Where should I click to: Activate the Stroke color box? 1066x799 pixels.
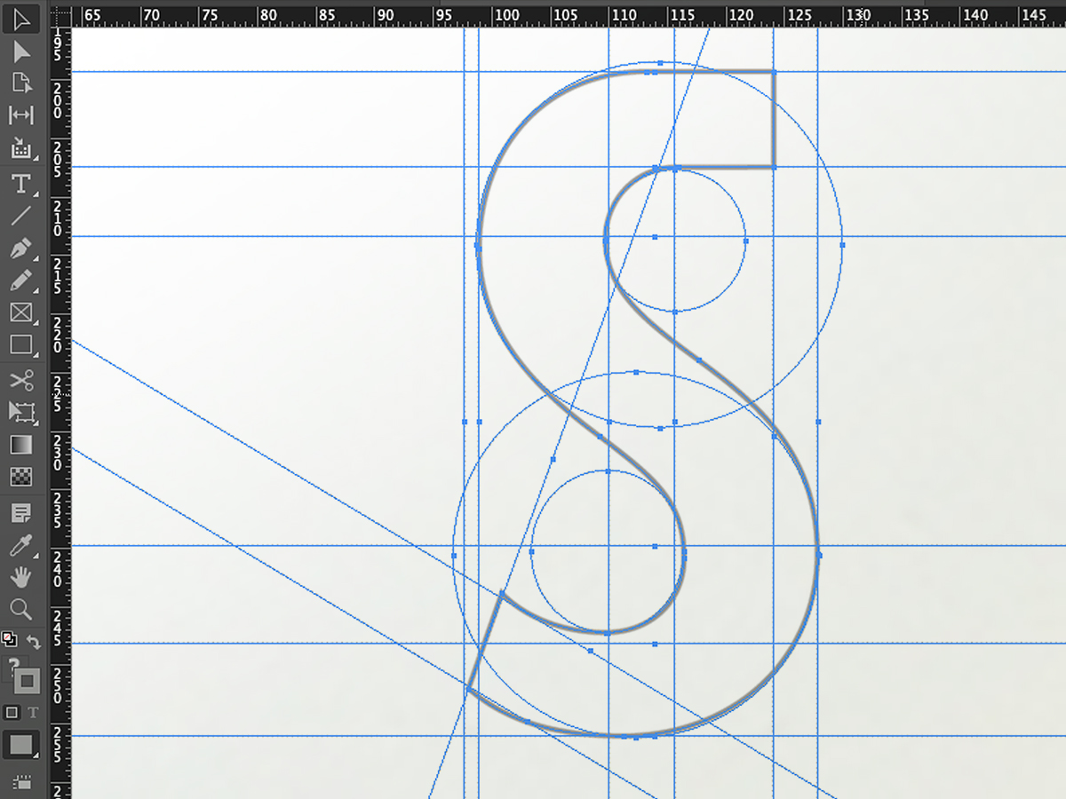tap(27, 681)
